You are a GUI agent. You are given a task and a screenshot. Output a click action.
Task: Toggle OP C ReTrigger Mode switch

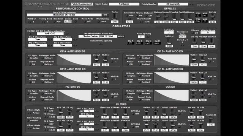(x=42, y=76)
